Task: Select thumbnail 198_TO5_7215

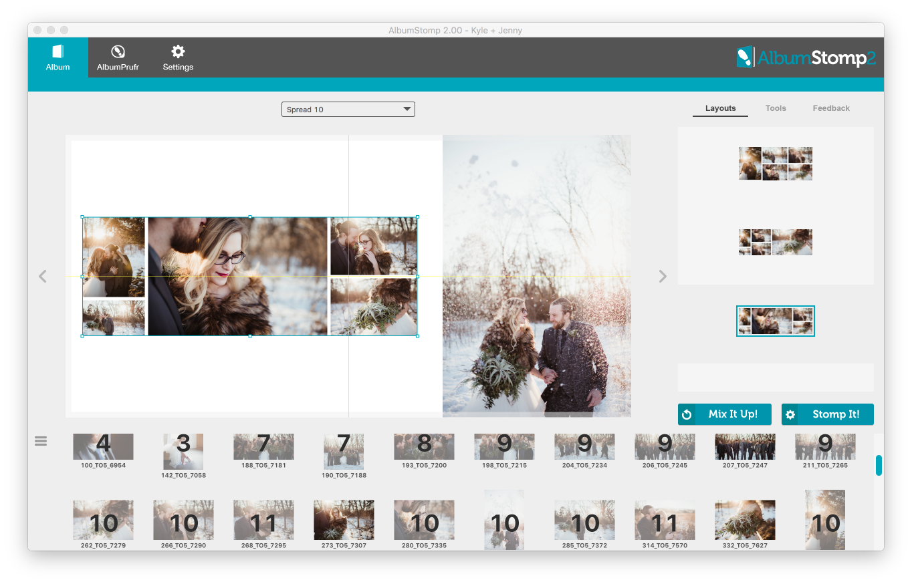Action: point(504,447)
